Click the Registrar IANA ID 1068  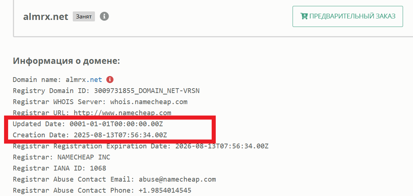point(98,168)
